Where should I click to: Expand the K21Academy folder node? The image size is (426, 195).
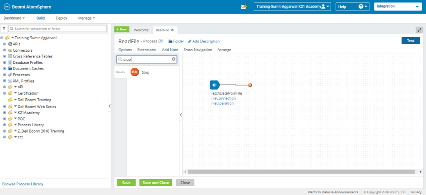coord(4,112)
